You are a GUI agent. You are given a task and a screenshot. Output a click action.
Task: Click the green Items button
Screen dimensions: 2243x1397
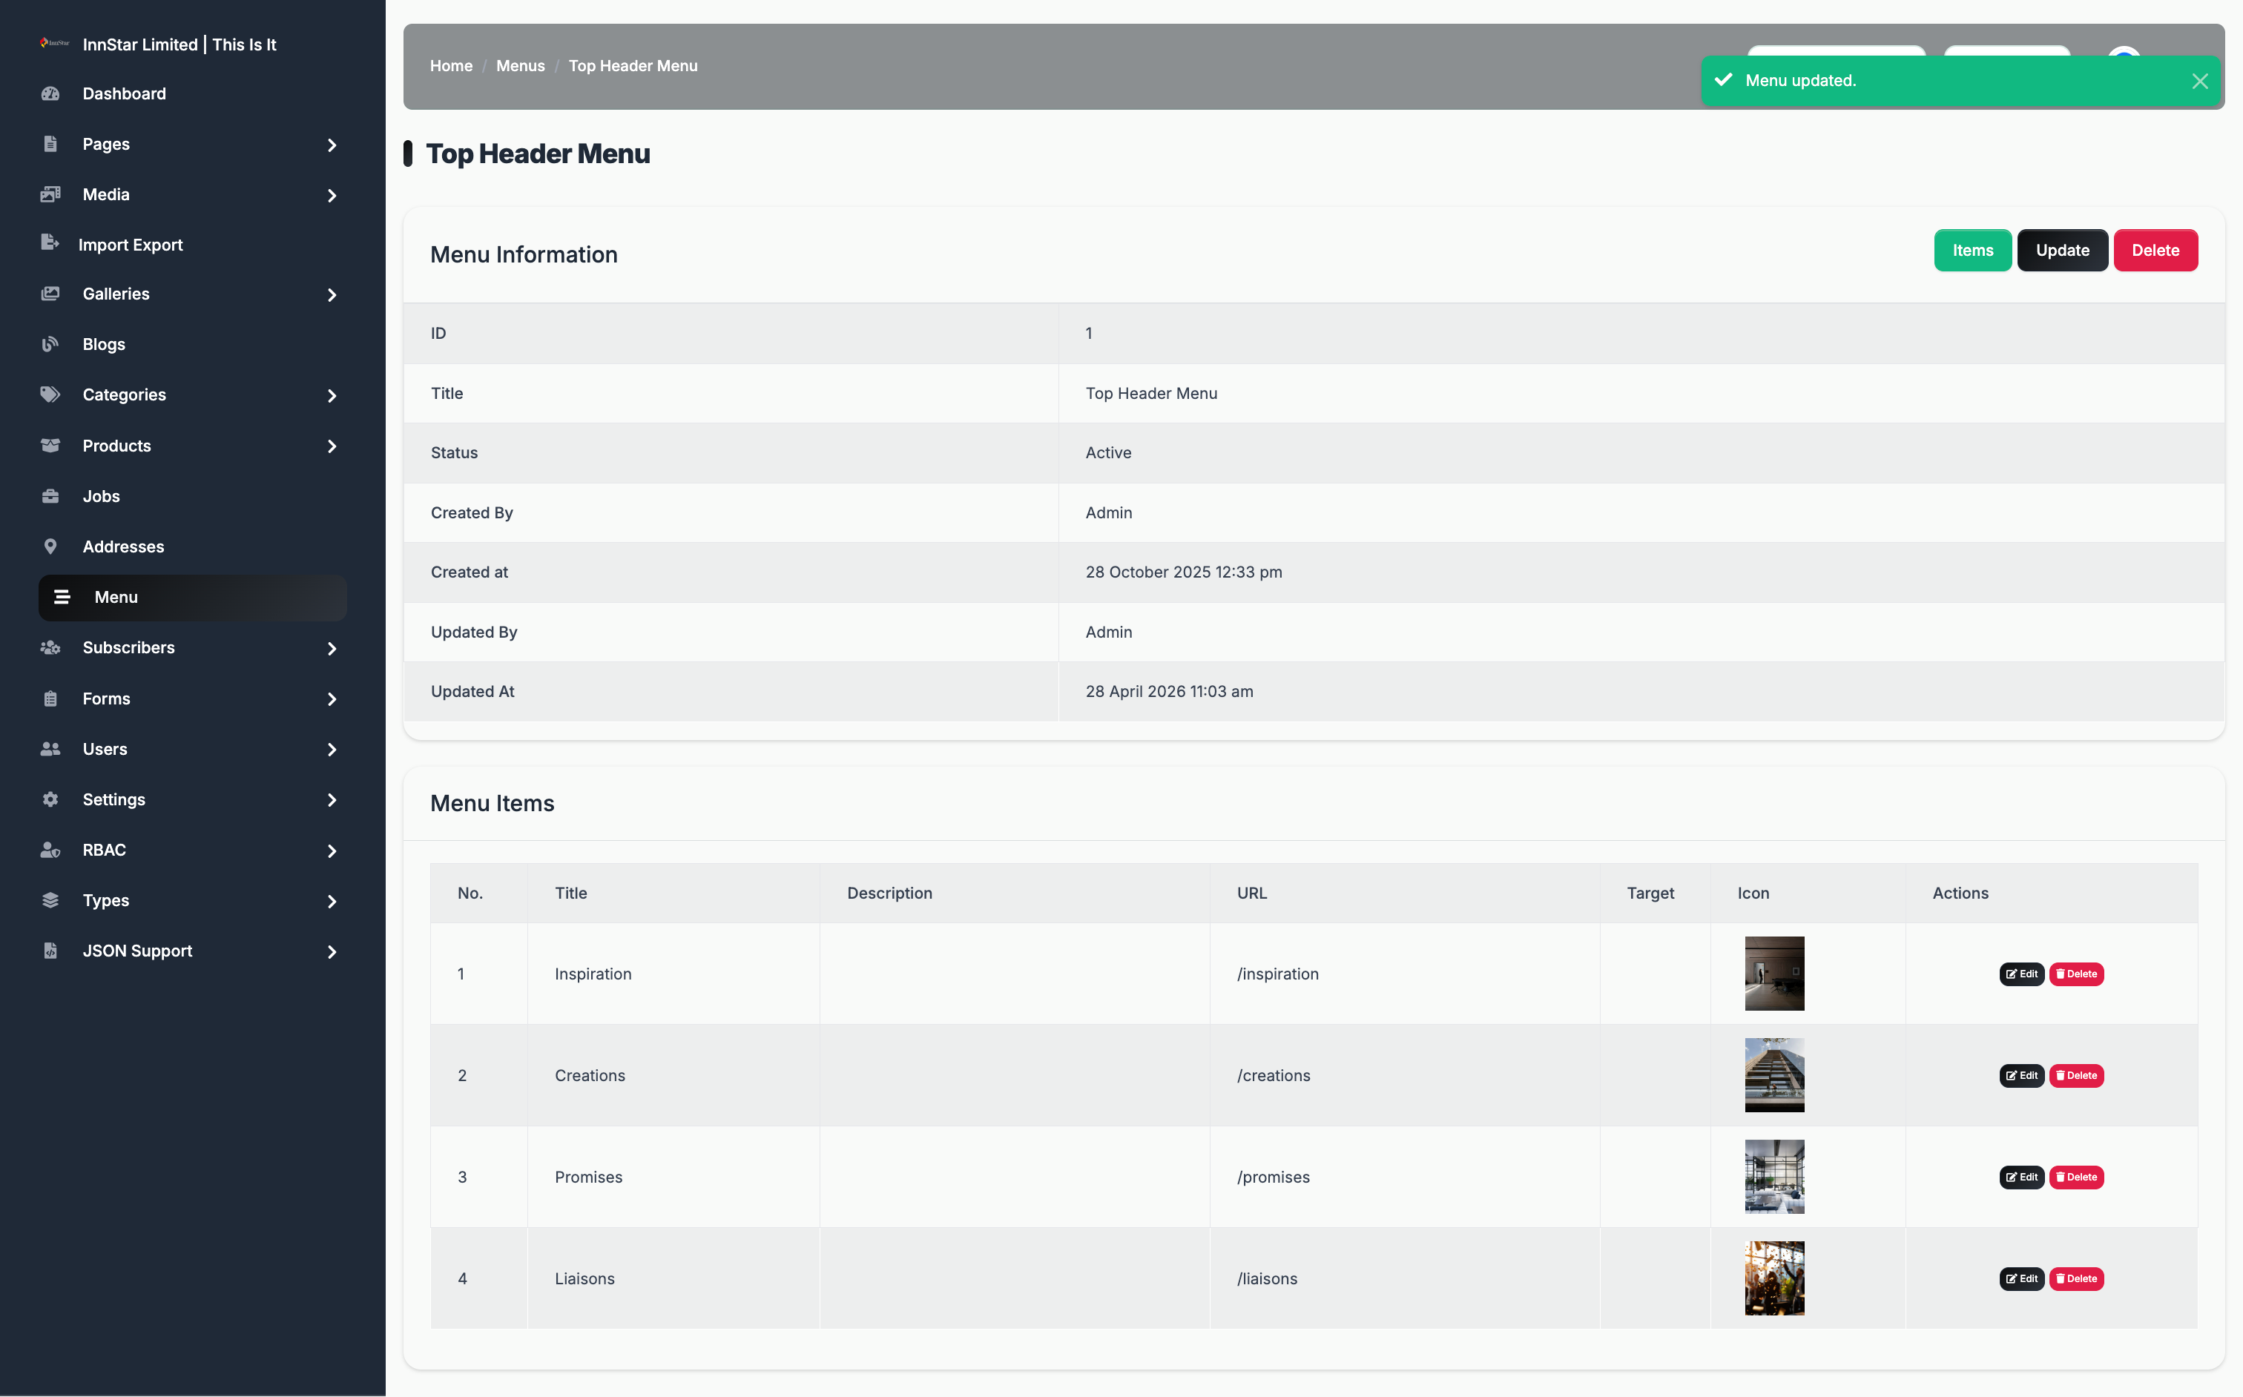click(x=1972, y=251)
